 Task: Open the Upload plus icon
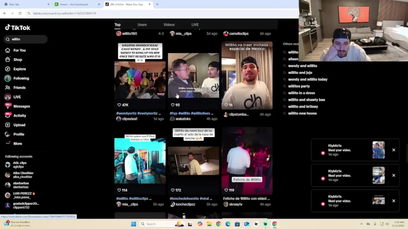pos(8,125)
